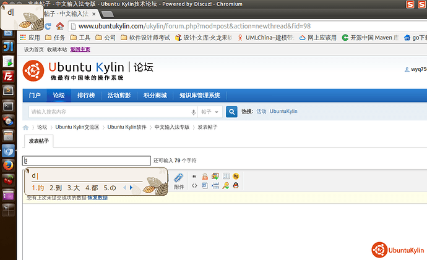The height and width of the screenshot is (260, 427).
Task: Open the JI IDE dock icon
Action: [8, 47]
